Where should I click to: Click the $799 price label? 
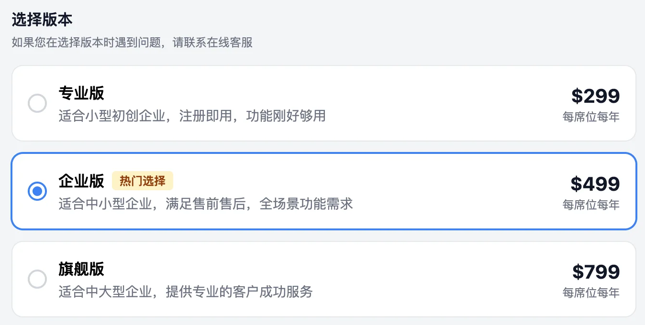point(595,271)
